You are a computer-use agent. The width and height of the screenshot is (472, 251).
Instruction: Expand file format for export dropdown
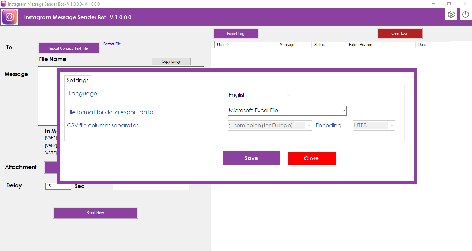coord(287,111)
